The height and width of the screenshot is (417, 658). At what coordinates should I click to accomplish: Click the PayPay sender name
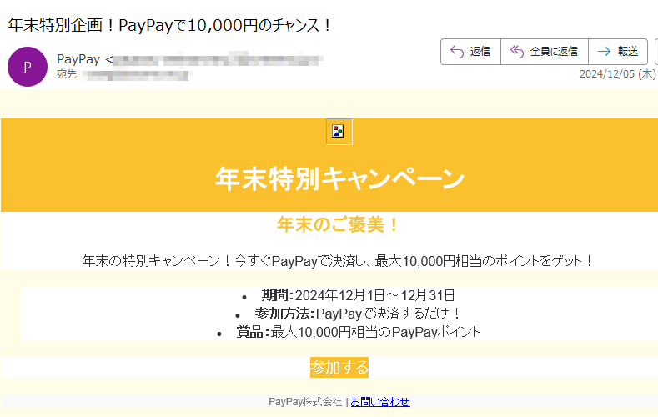pos(78,59)
